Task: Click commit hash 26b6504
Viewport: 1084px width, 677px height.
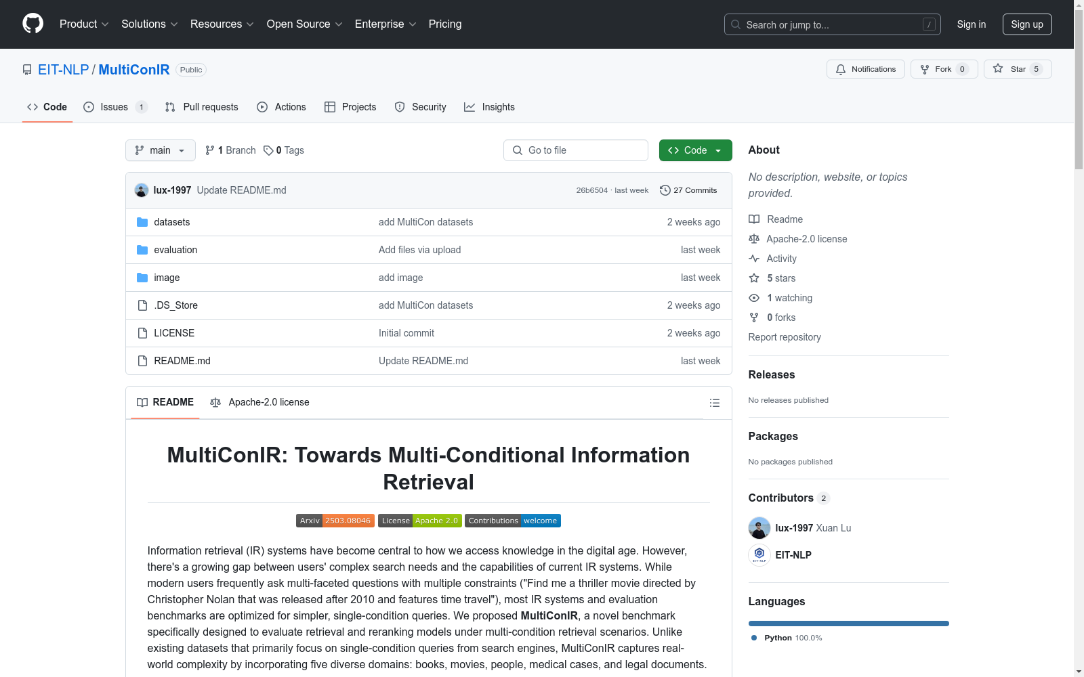Action: click(x=592, y=190)
